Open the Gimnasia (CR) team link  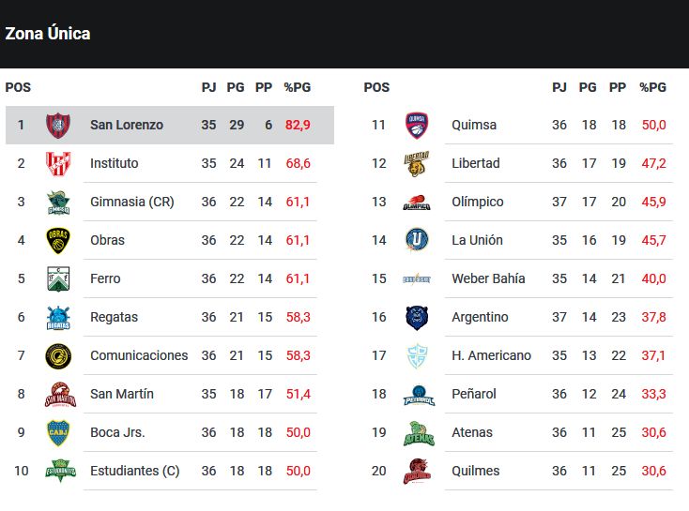pyautogui.click(x=132, y=202)
